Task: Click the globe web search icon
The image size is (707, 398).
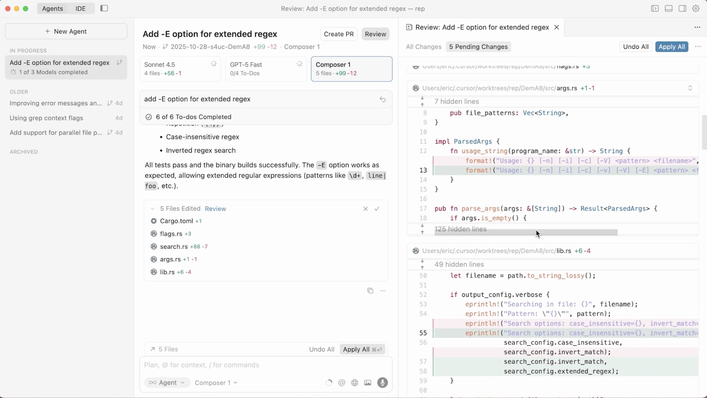Action: click(x=355, y=383)
